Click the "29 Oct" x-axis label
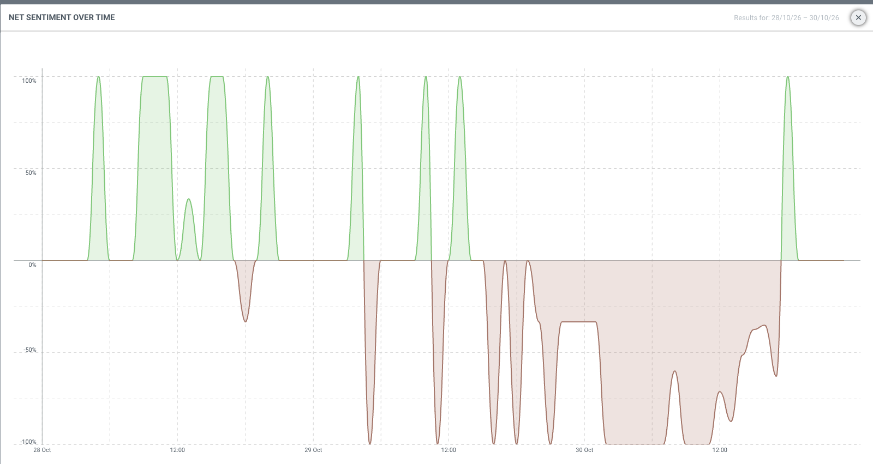 tap(313, 450)
